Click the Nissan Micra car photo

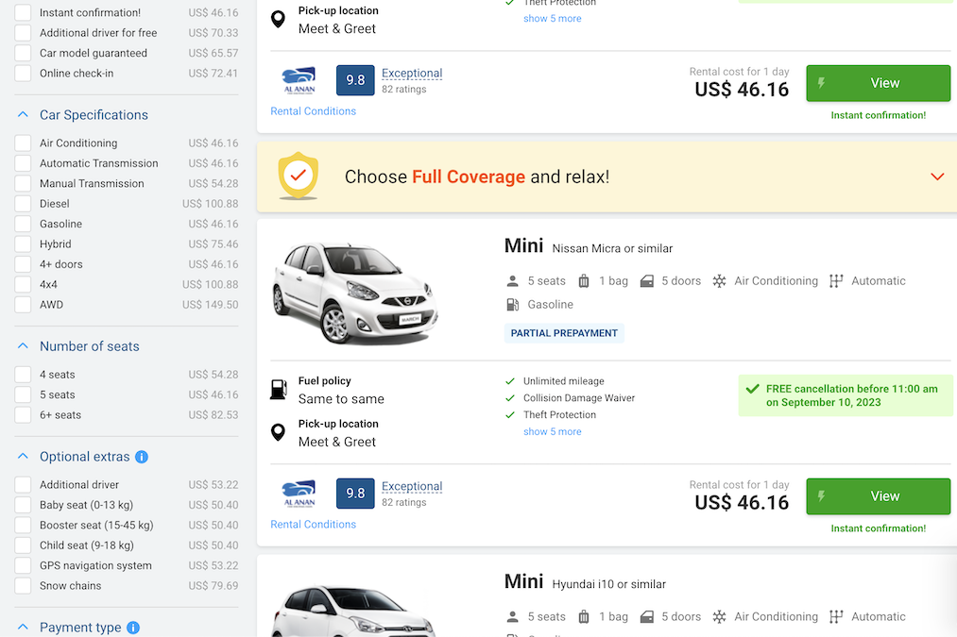[x=354, y=292]
